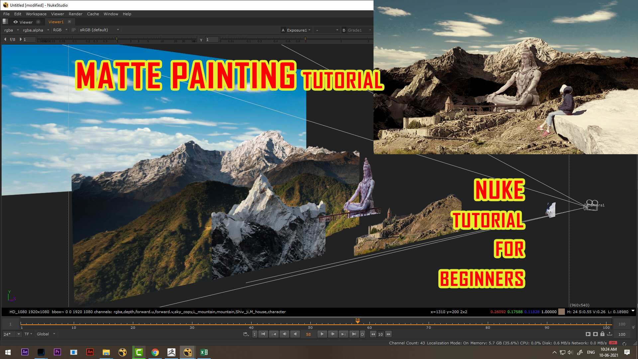Open the Viewer menu in the menu bar
Image resolution: width=638 pixels, height=359 pixels.
tap(57, 14)
